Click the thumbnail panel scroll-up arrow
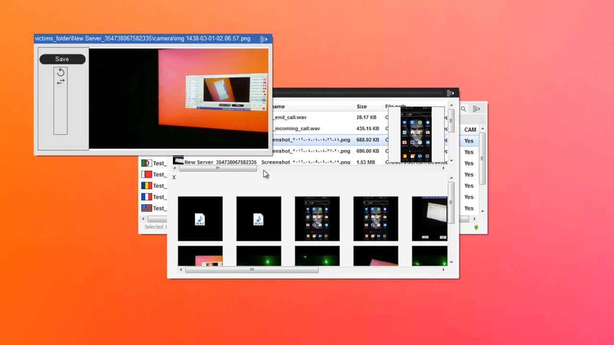Viewport: 614px width, 345px height. coord(451,178)
